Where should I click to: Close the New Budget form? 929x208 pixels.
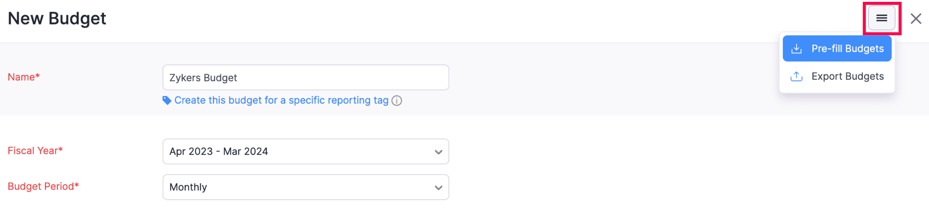[x=916, y=19]
